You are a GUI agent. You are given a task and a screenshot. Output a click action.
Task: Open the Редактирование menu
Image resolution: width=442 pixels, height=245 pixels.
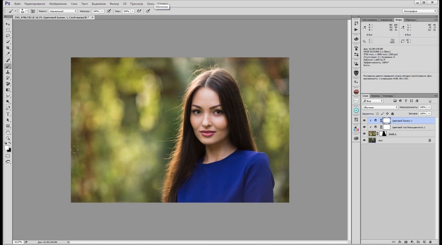pyautogui.click(x=35, y=3)
